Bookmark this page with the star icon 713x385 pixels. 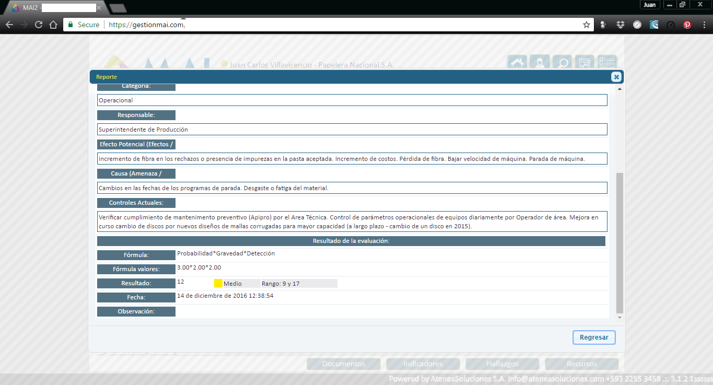click(x=587, y=25)
